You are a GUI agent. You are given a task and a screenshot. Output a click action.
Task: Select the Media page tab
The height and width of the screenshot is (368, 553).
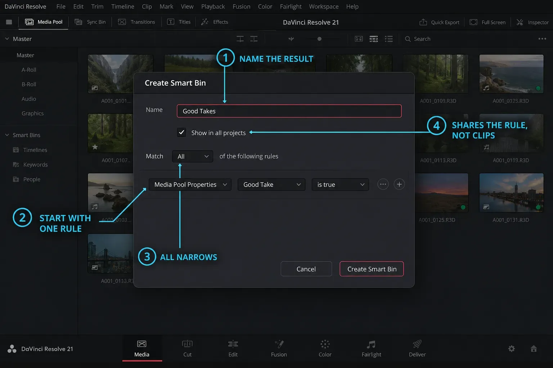coord(142,348)
